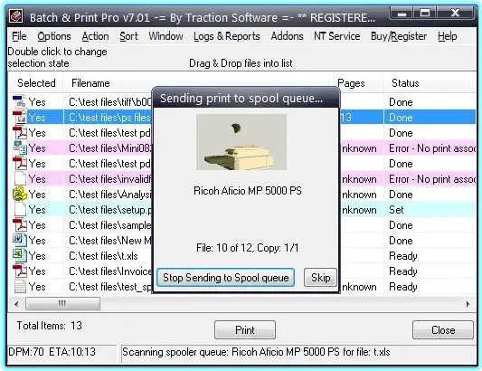Image resolution: width=482 pixels, height=371 pixels.
Task: Open the File menu
Action: 19,36
